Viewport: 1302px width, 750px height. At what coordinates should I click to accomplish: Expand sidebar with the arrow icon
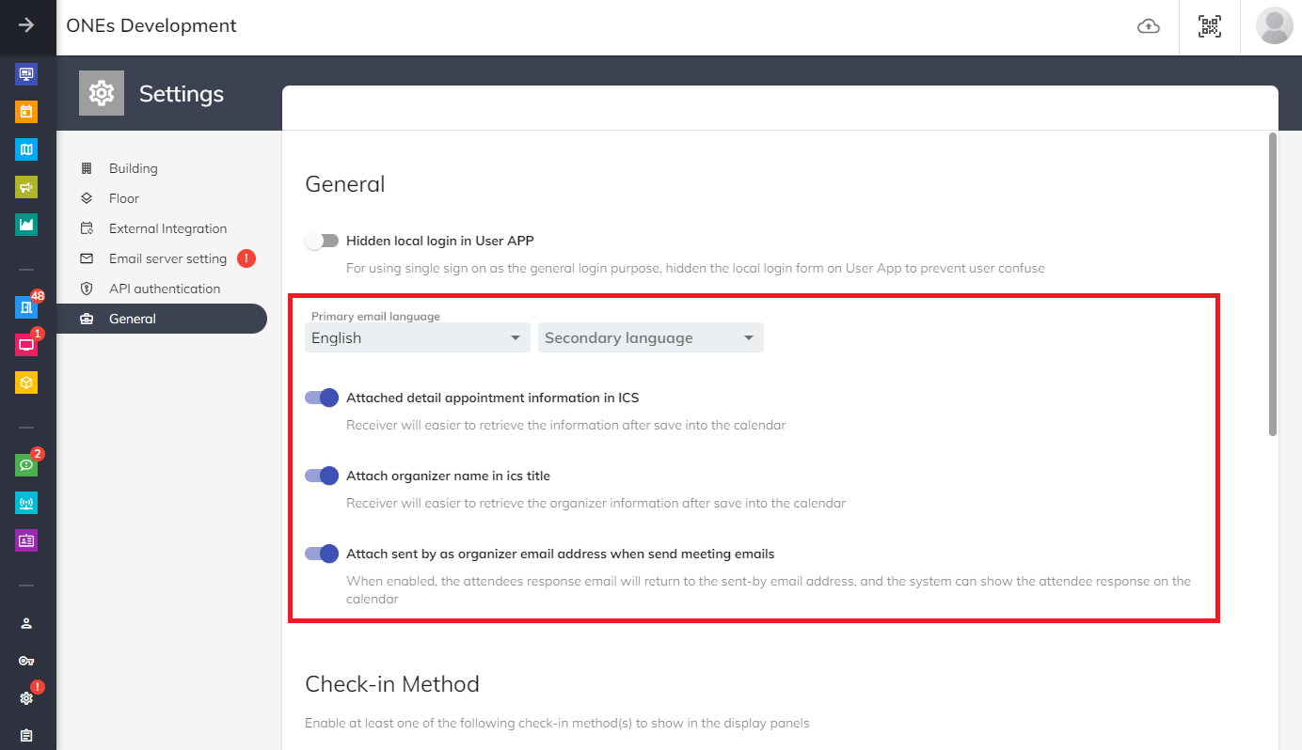[26, 26]
